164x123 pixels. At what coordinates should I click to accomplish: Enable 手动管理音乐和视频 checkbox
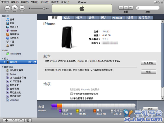tap(72, 98)
